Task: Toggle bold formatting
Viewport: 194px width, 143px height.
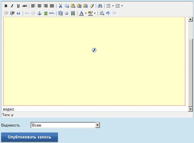Action: [x=6, y=6]
